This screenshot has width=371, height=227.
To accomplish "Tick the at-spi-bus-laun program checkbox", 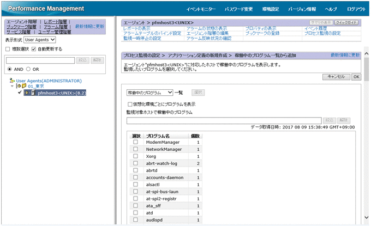I will point(135,192).
